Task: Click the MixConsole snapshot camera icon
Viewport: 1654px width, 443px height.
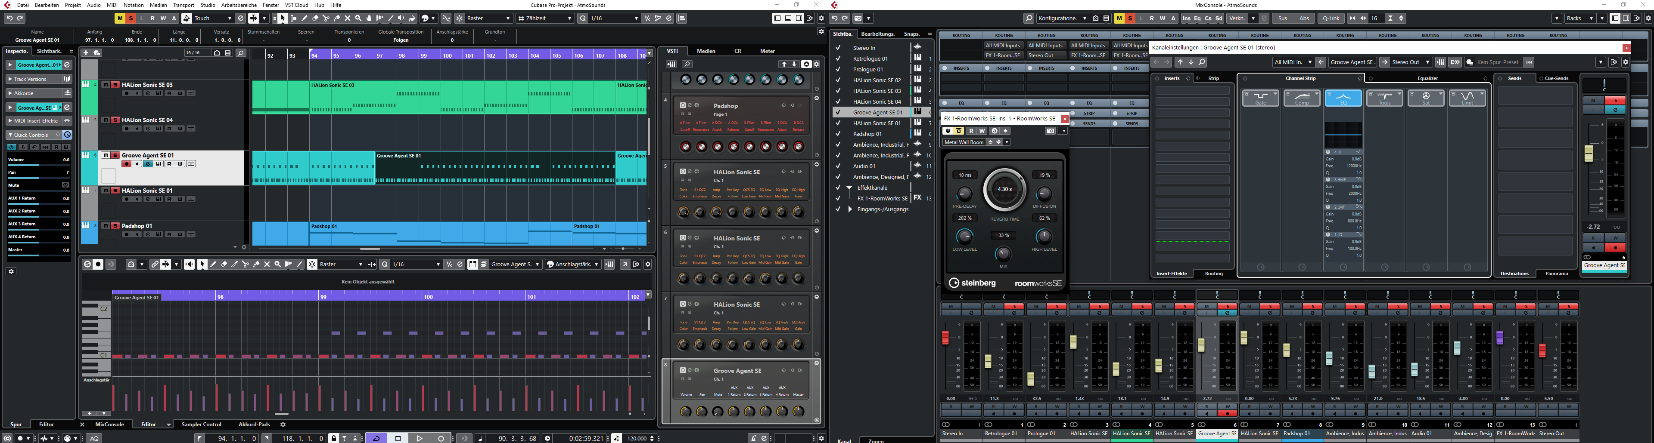Action: point(858,18)
